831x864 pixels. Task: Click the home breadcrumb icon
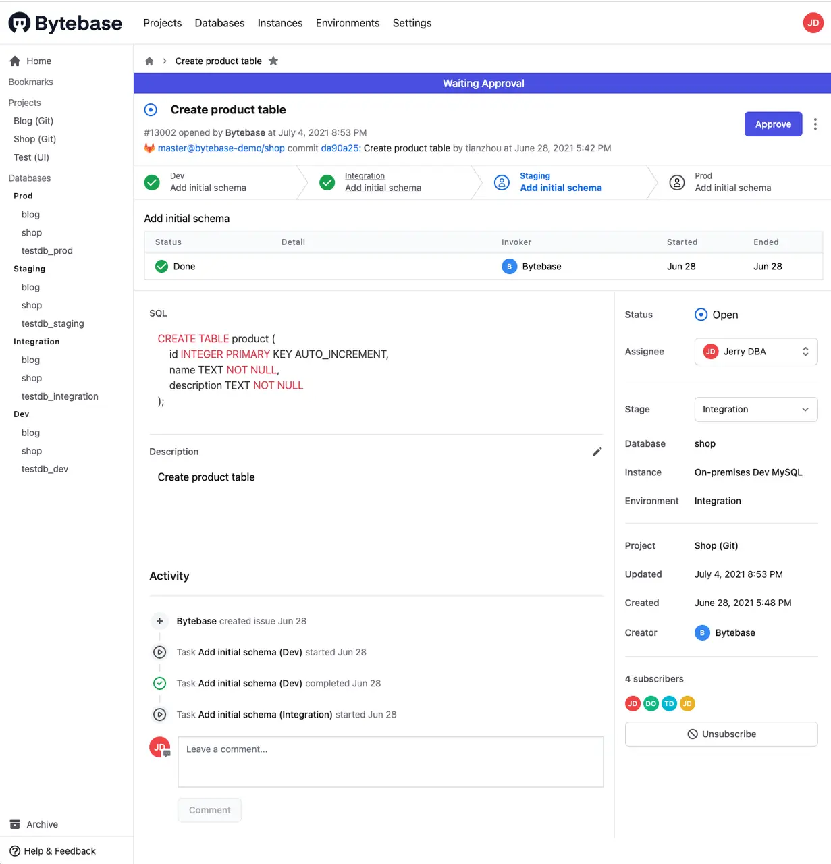[149, 61]
